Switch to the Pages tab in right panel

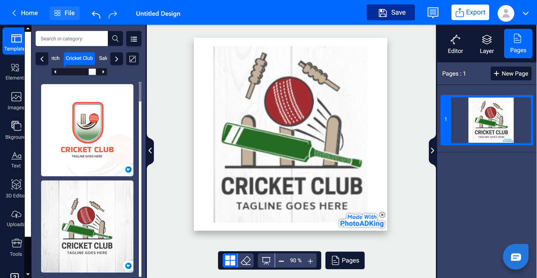point(518,44)
